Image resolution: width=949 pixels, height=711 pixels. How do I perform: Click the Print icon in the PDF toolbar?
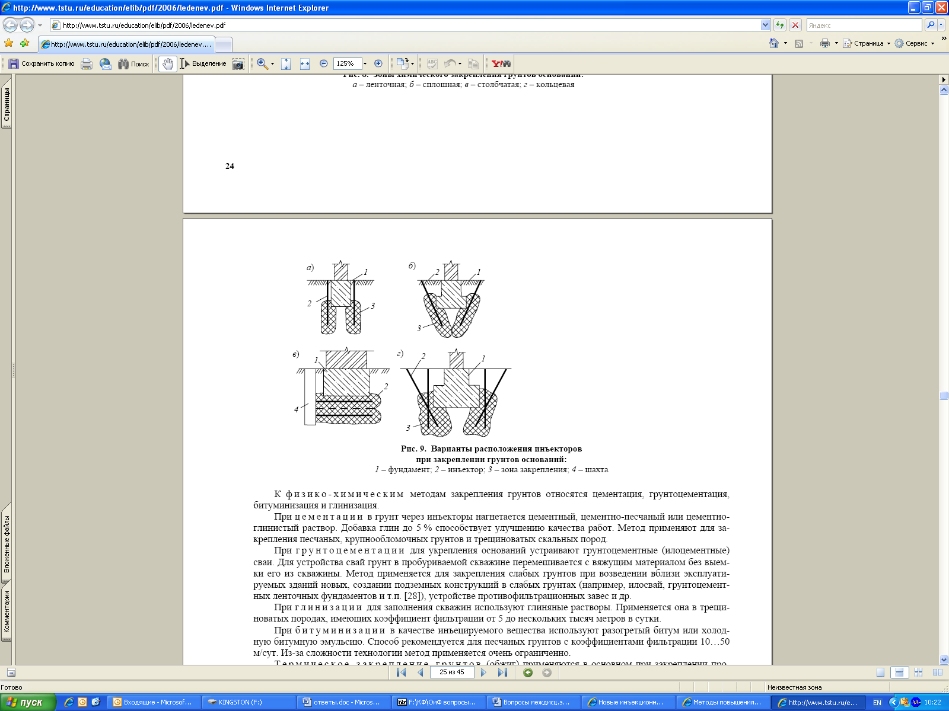tap(87, 63)
